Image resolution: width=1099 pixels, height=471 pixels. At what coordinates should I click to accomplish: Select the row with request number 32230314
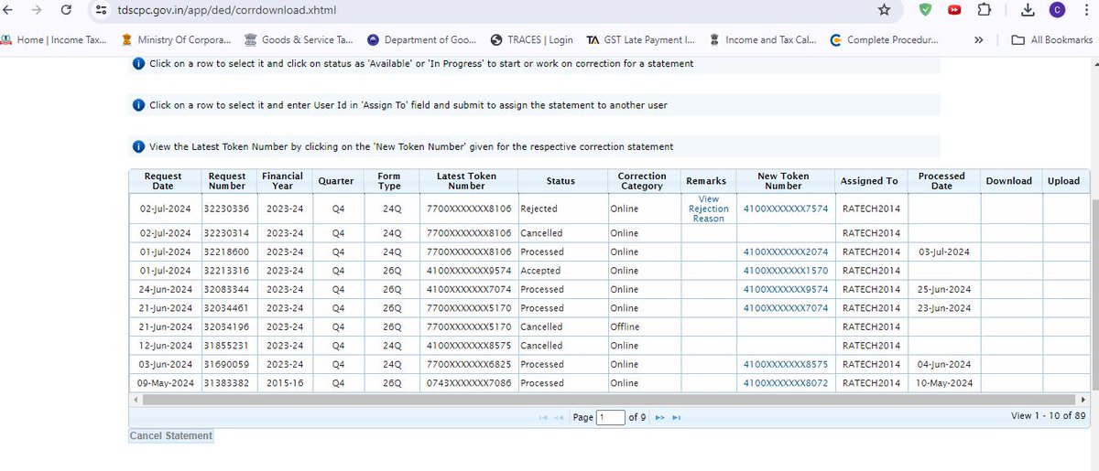[x=610, y=233]
